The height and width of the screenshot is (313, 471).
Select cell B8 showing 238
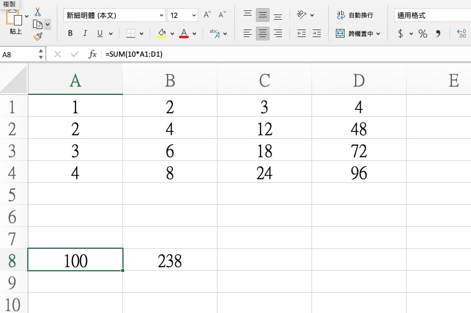170,260
